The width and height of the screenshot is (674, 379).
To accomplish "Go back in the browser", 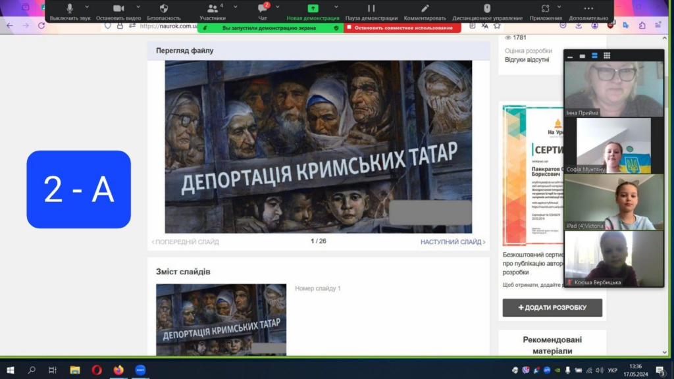I will coord(9,26).
